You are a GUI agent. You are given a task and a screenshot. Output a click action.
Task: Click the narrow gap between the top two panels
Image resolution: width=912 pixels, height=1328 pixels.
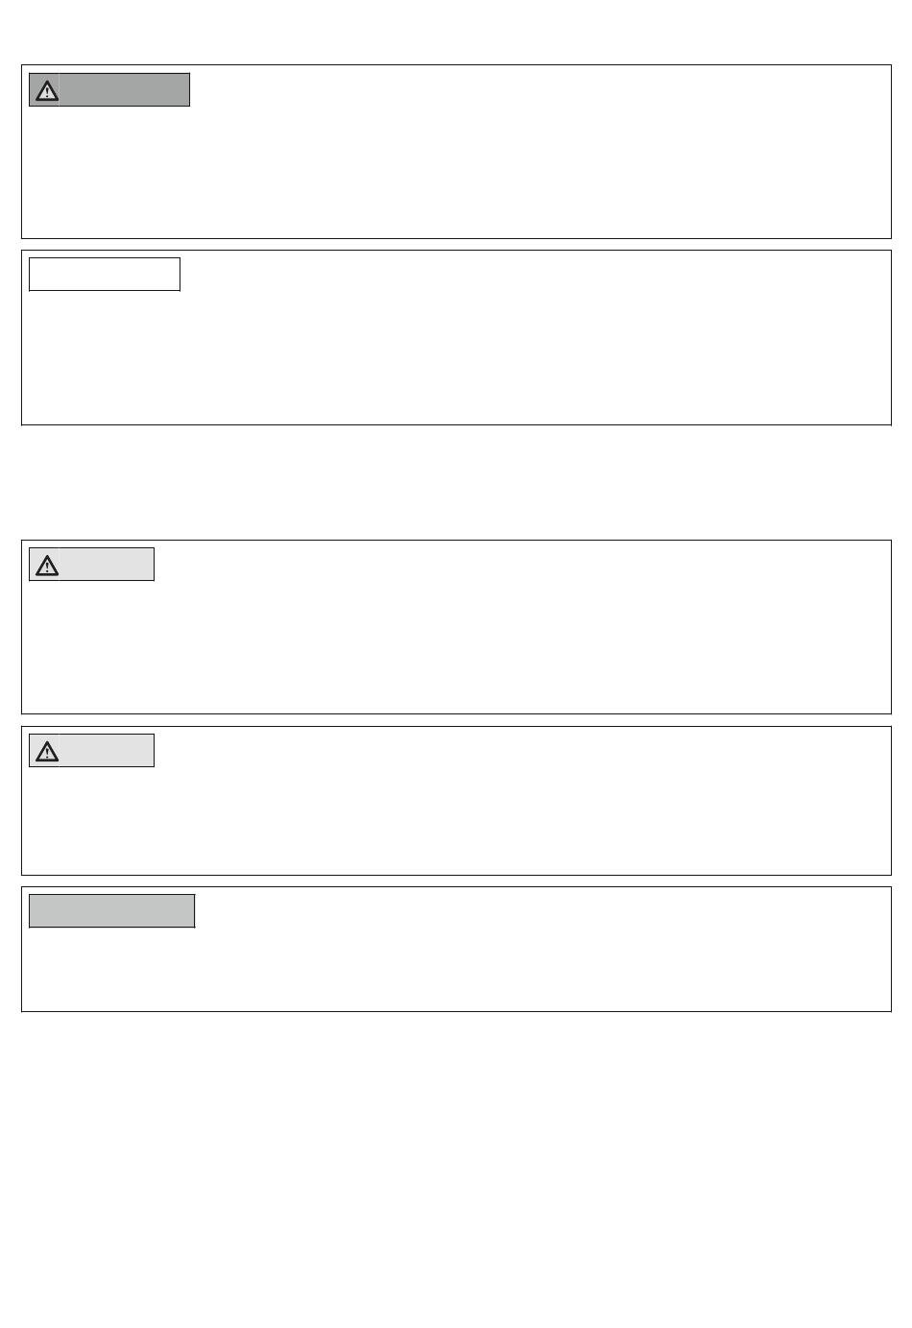456,245
